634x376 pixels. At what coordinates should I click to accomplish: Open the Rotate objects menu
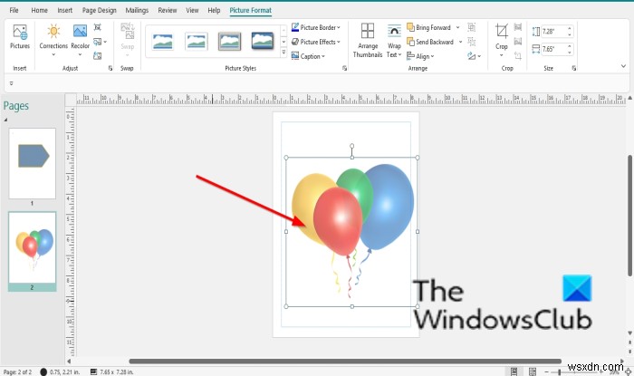coord(474,56)
